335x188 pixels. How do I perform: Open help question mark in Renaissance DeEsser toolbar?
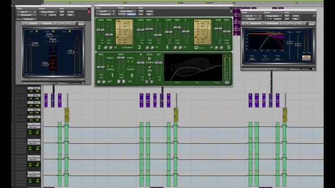(304, 23)
